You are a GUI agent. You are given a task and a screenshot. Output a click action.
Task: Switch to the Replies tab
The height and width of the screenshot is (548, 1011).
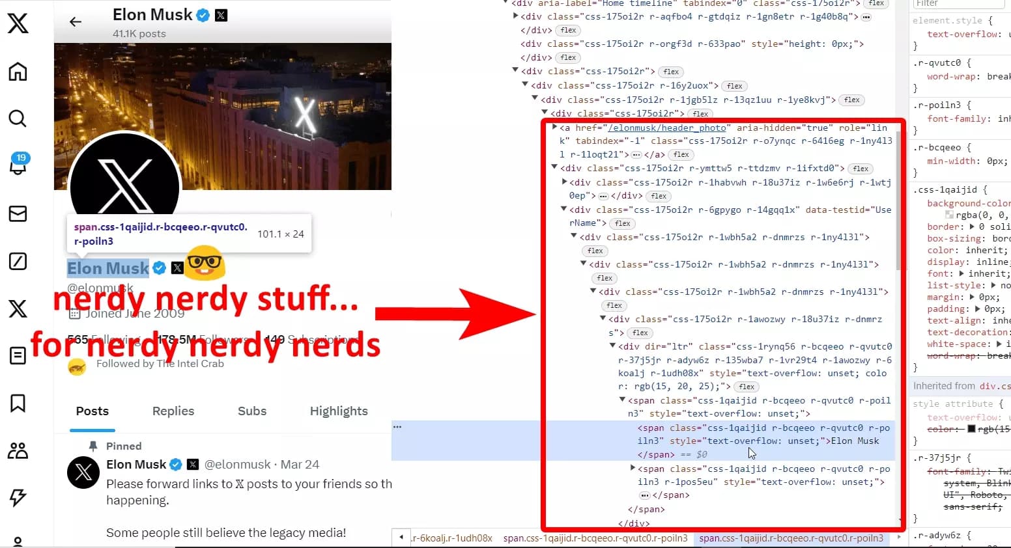pyautogui.click(x=173, y=411)
